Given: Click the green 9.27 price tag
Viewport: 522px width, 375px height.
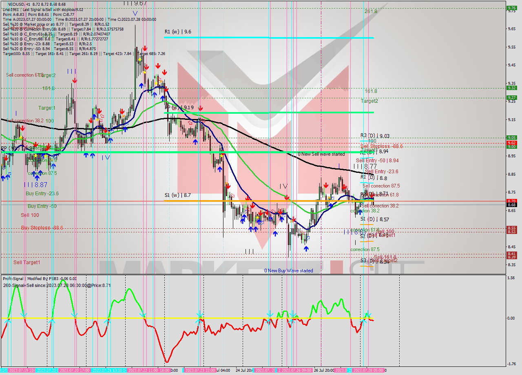Looking at the screenshot, I should (512, 97).
